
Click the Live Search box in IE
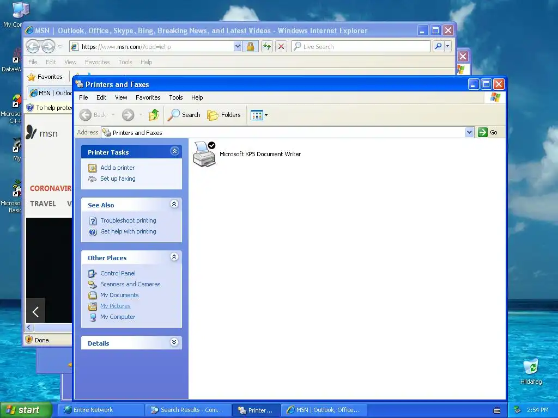pos(361,47)
